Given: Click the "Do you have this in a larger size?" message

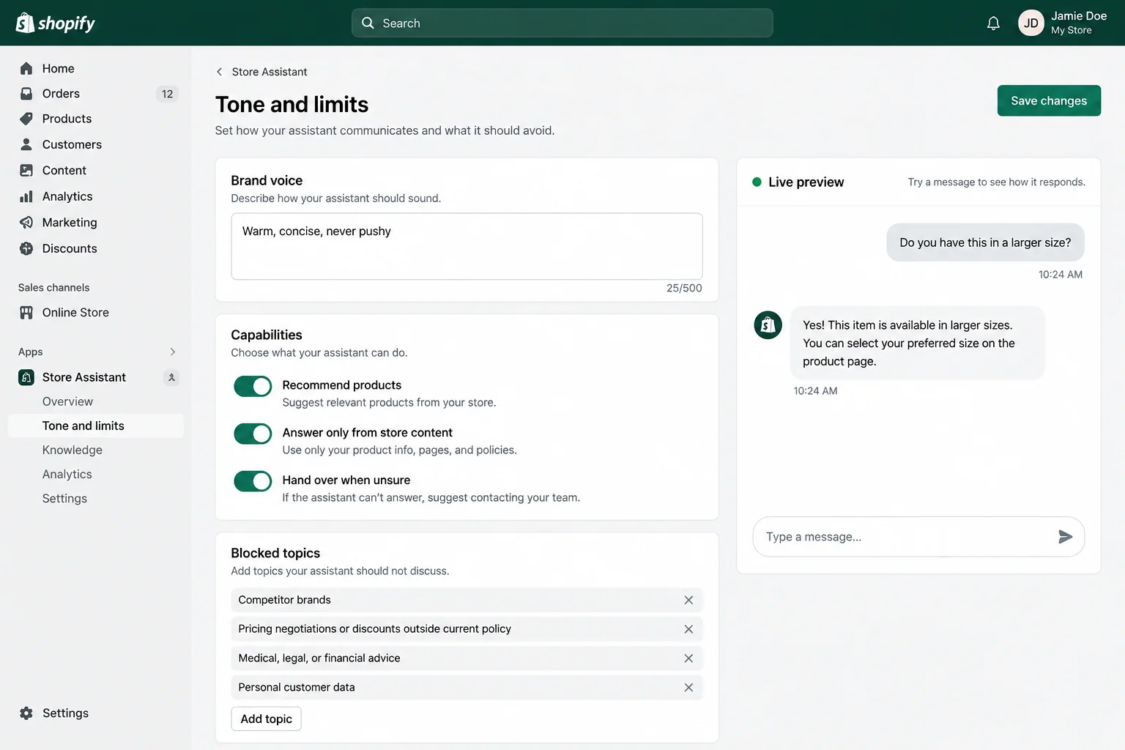Looking at the screenshot, I should (985, 242).
